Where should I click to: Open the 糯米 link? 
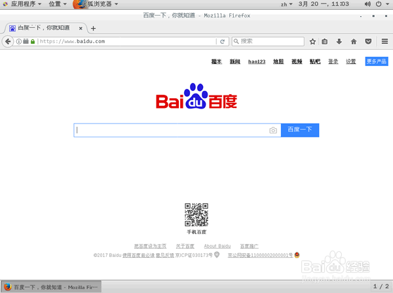(x=217, y=61)
